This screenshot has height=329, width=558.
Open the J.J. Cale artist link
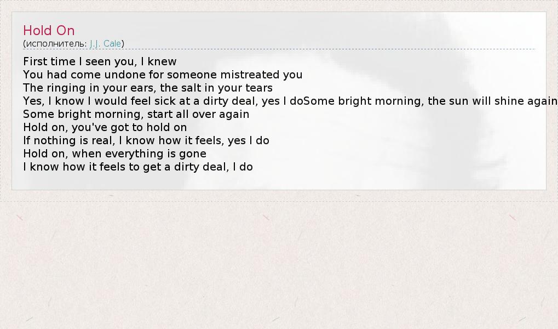coord(105,44)
